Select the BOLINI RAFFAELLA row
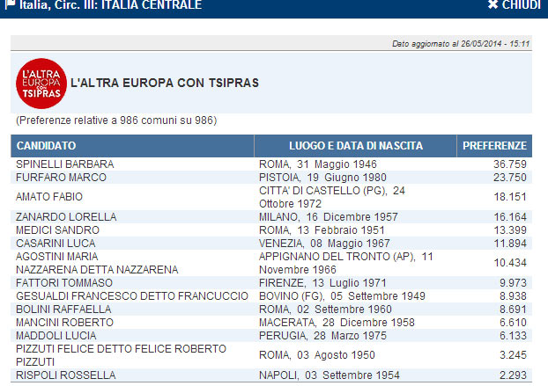Viewport: 548px width, 386px height. point(53,310)
